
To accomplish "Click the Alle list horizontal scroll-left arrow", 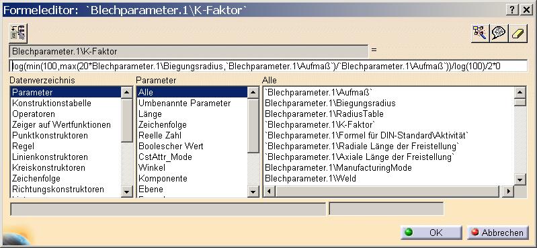I will (270, 192).
